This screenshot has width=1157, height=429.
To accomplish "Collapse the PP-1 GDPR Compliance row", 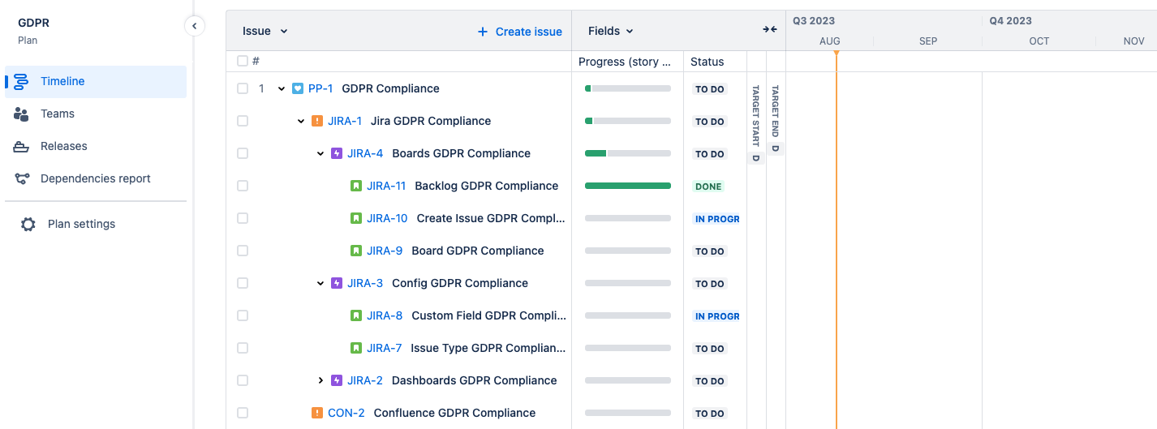I will (282, 88).
